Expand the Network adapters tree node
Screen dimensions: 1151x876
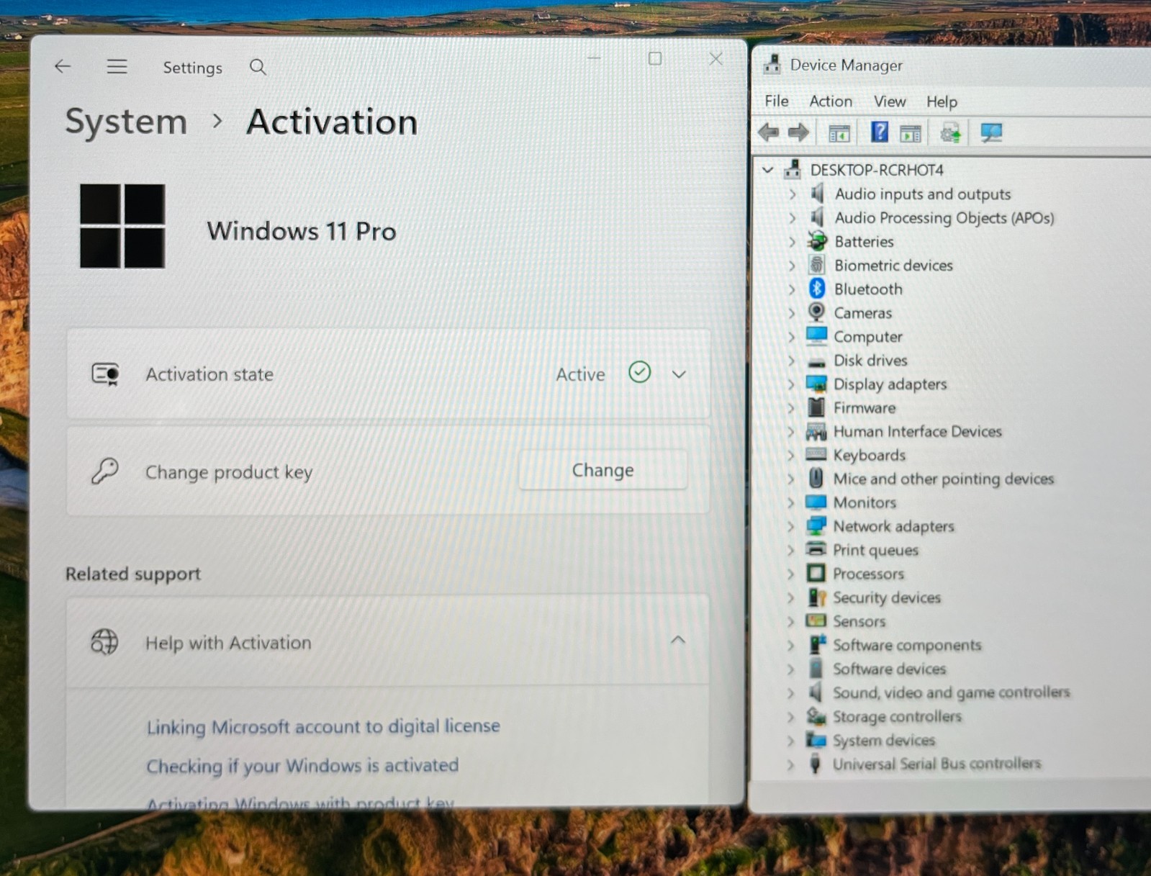[x=791, y=526]
